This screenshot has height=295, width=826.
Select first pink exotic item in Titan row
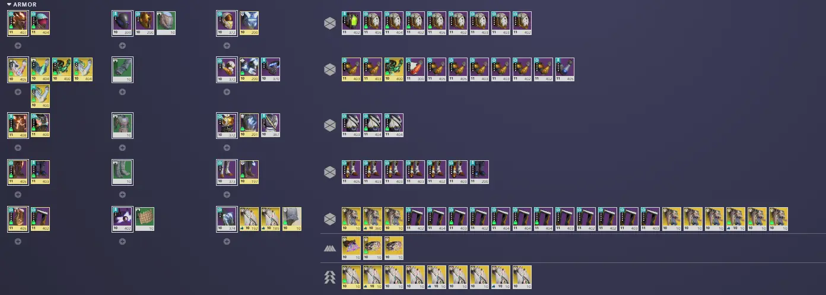click(x=351, y=248)
